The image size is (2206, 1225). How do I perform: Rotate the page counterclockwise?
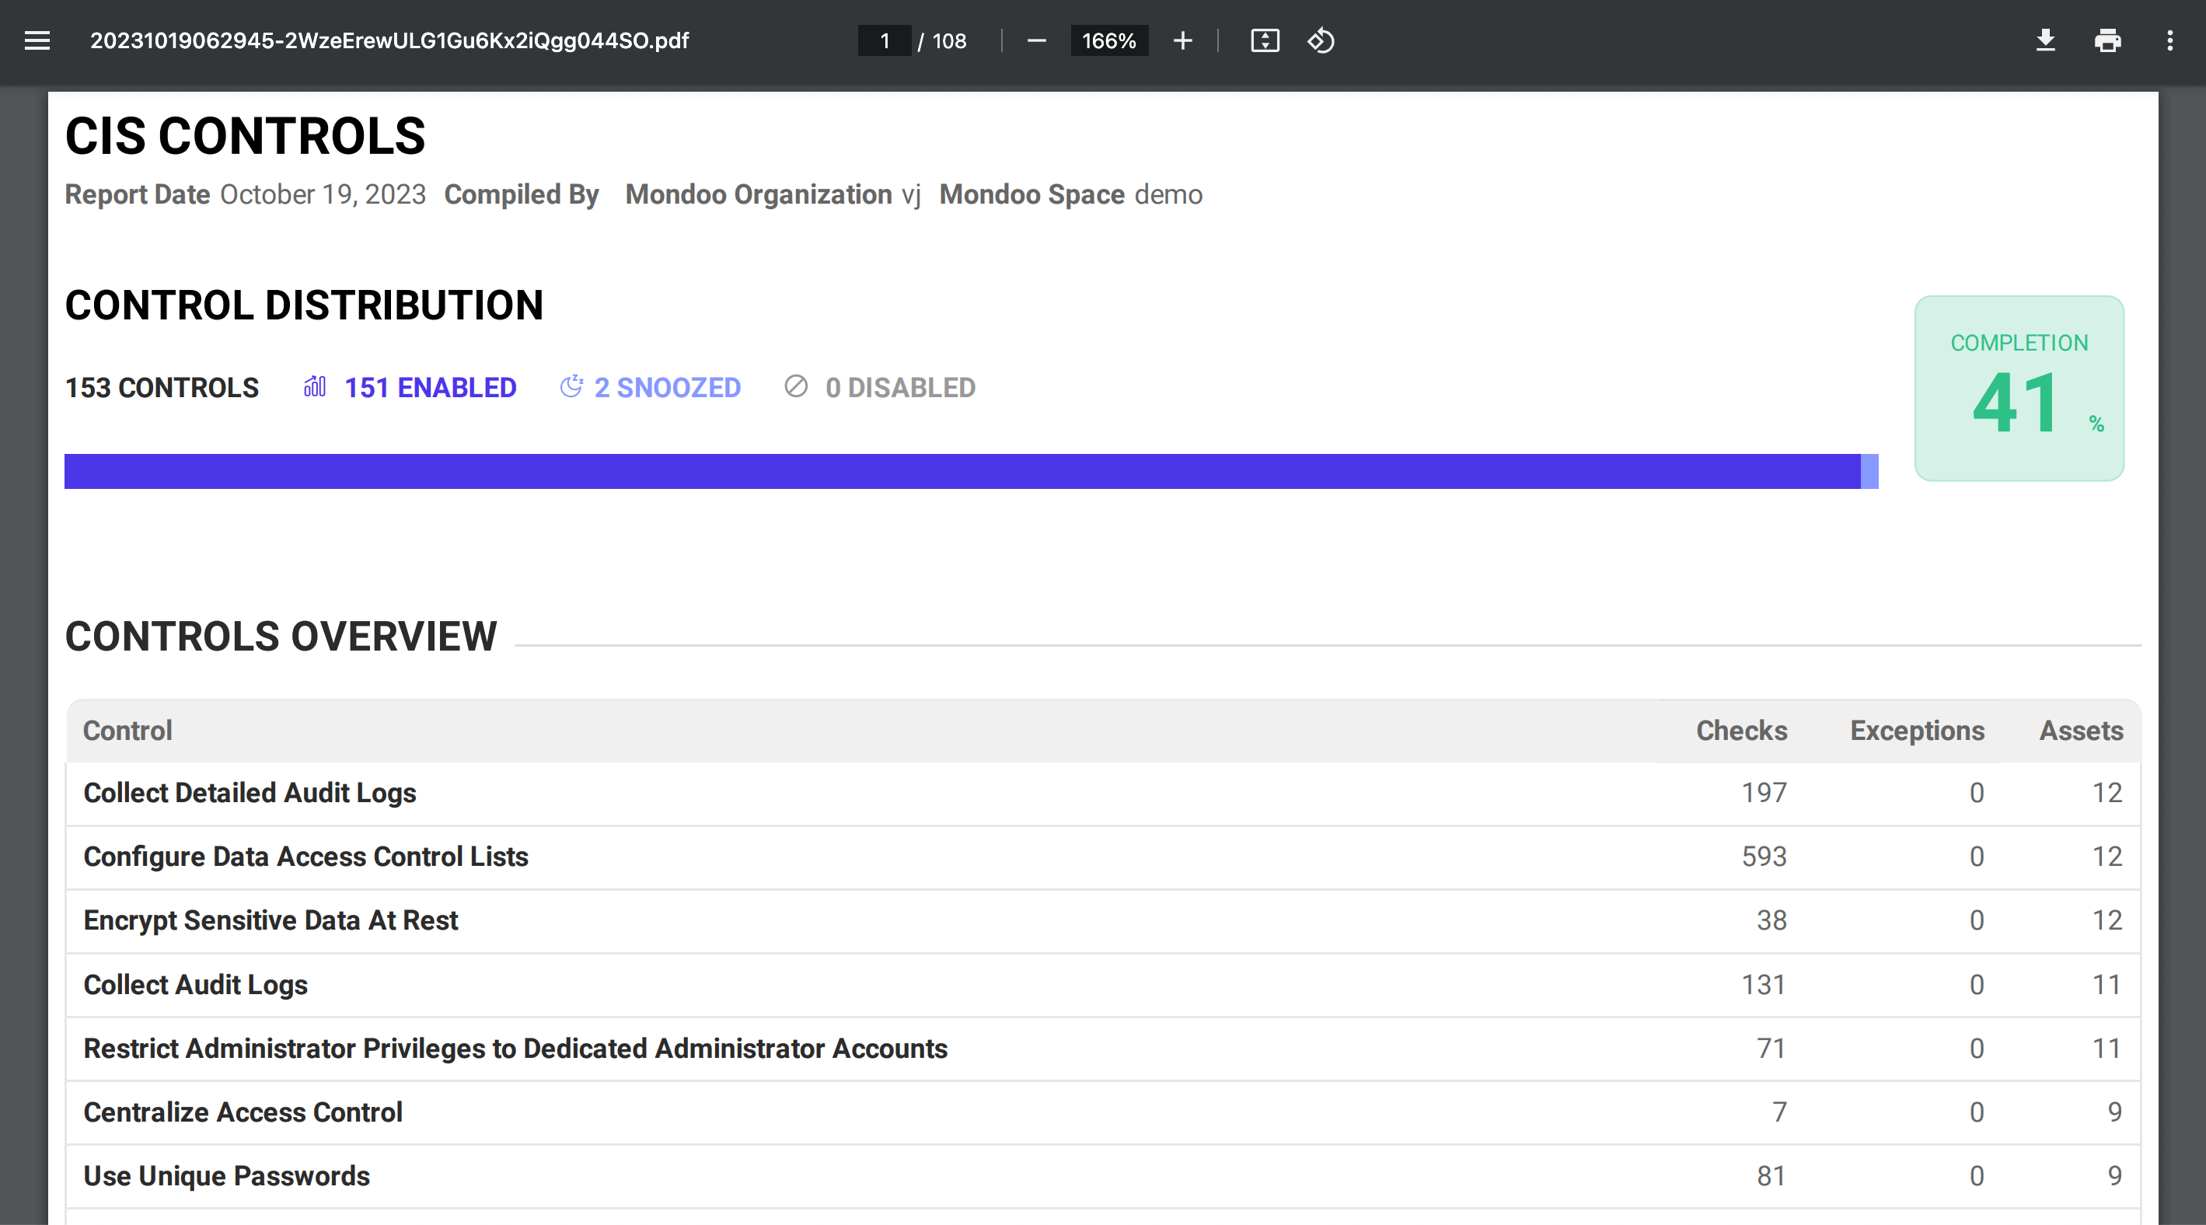click(x=1320, y=40)
